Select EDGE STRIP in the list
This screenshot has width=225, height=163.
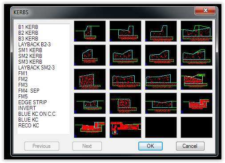pyautogui.click(x=32, y=102)
